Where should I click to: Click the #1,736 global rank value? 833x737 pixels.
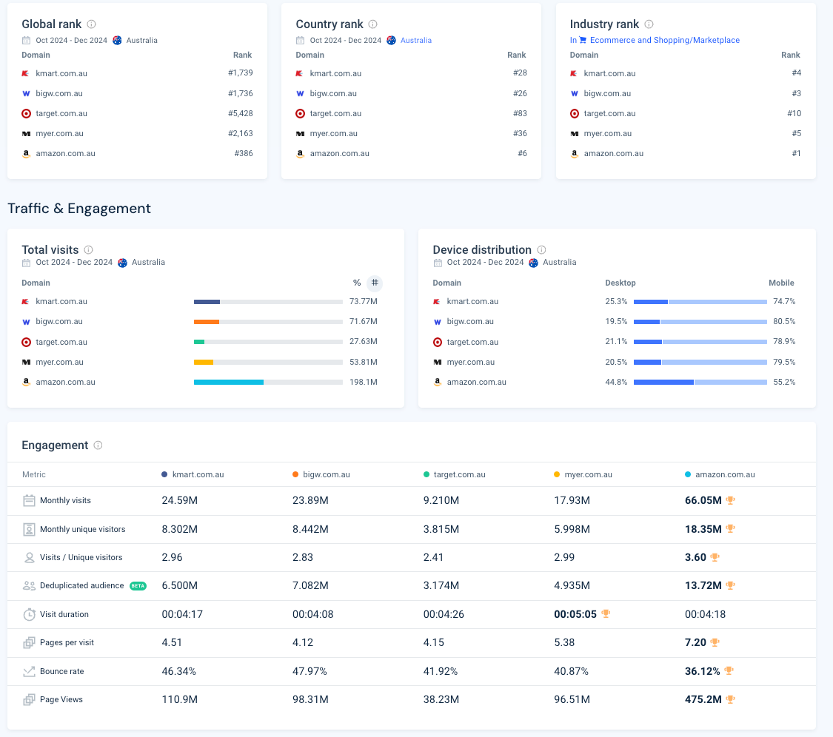click(240, 93)
